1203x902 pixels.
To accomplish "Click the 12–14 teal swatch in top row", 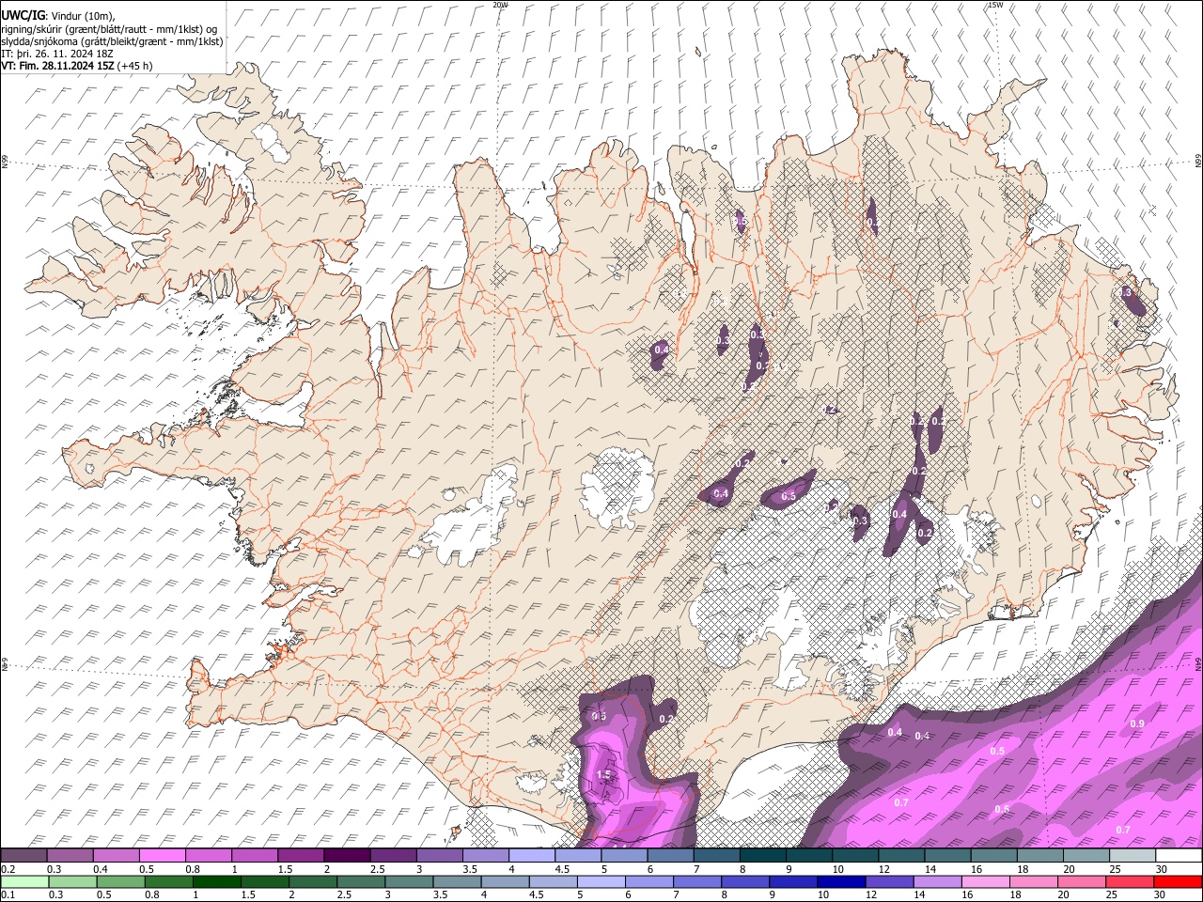I will (902, 856).
